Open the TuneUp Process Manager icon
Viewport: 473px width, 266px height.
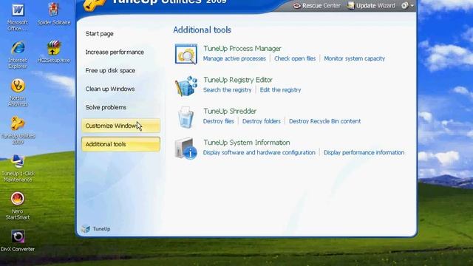click(x=186, y=54)
